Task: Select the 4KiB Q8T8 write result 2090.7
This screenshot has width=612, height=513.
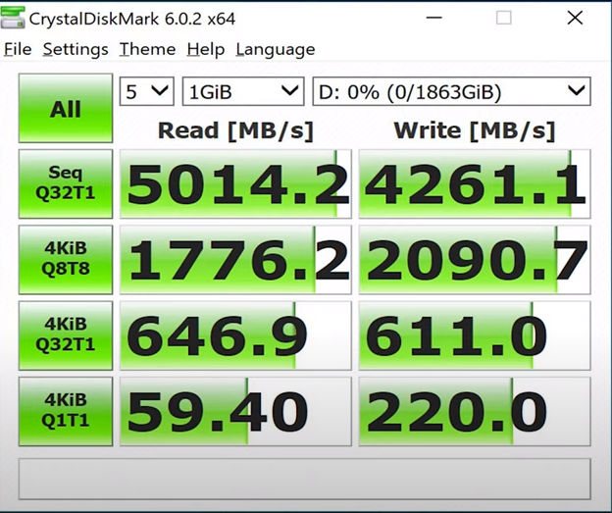Action: [475, 259]
